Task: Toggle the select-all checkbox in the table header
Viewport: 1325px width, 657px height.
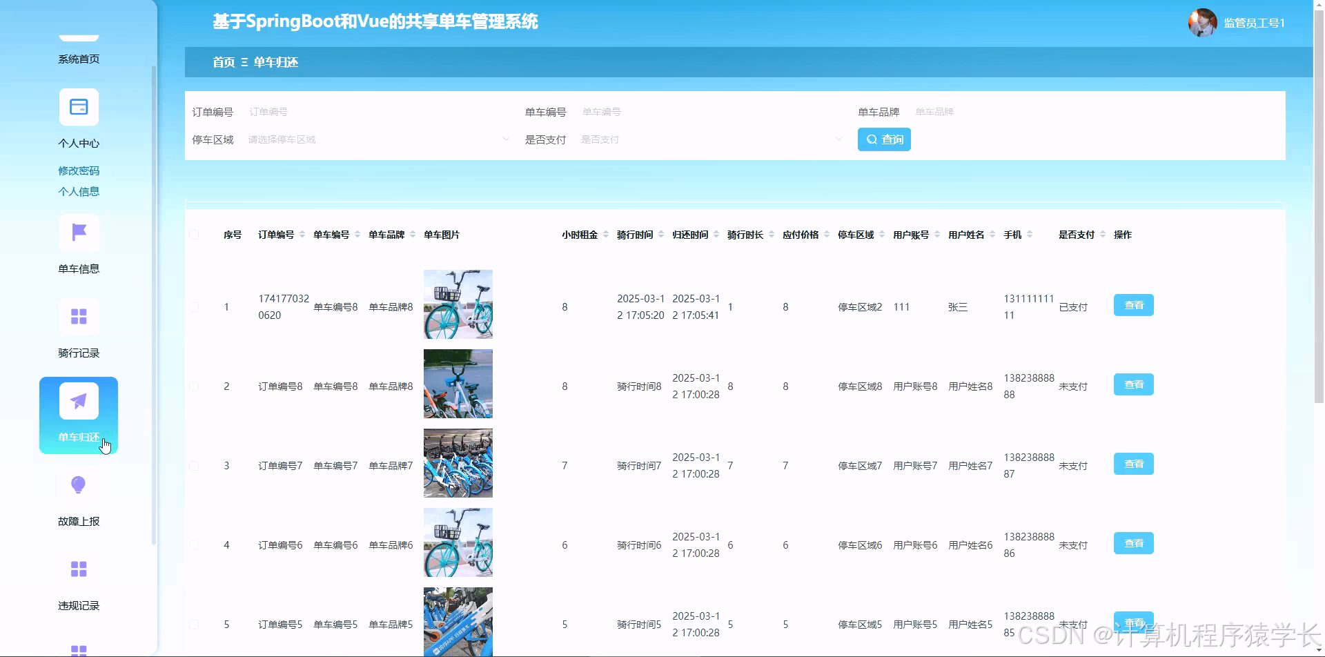Action: [194, 235]
